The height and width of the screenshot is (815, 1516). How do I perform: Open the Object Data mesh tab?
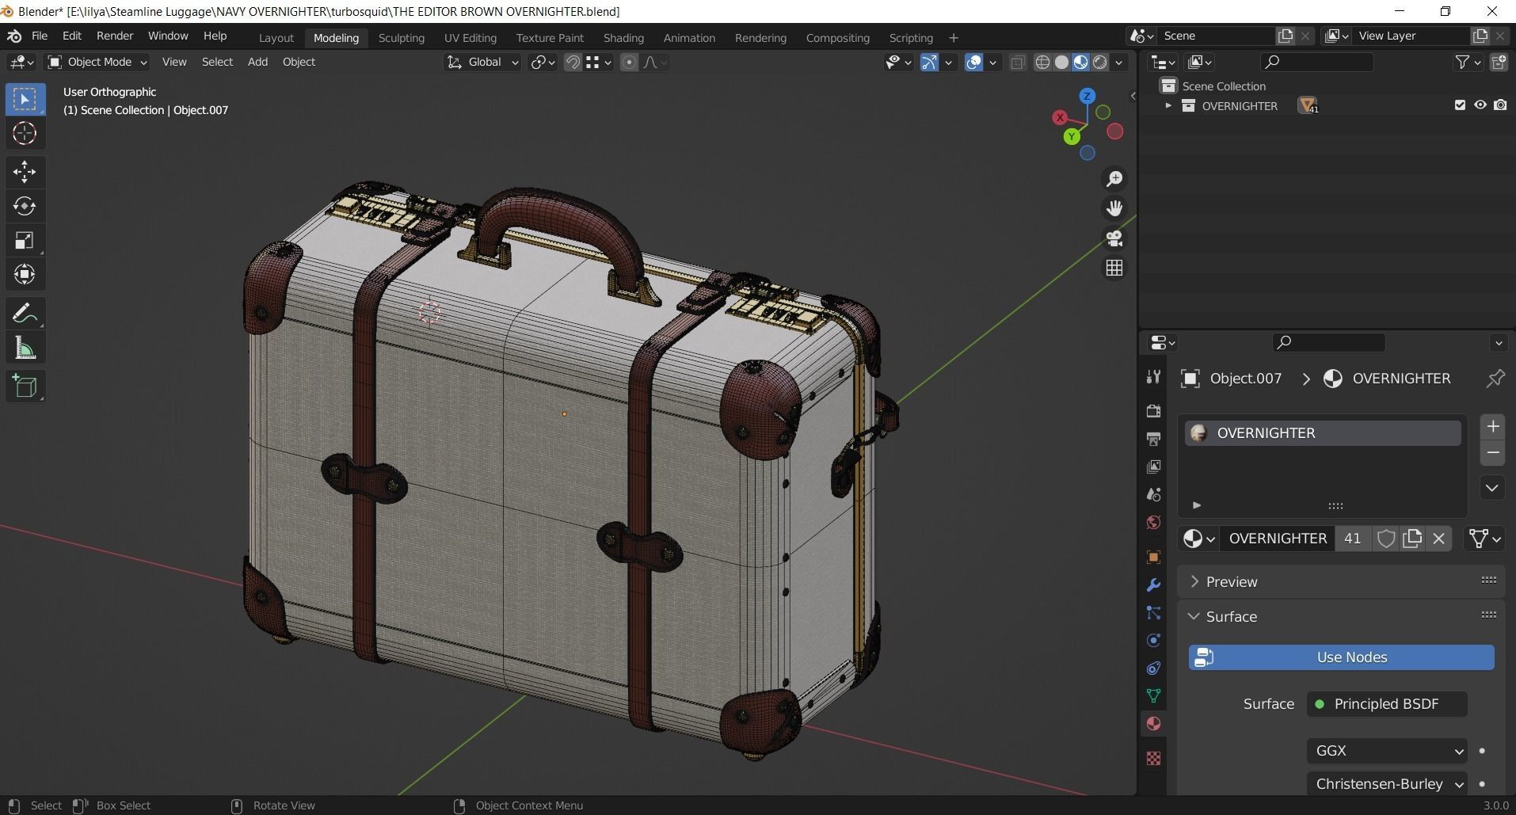[1153, 696]
